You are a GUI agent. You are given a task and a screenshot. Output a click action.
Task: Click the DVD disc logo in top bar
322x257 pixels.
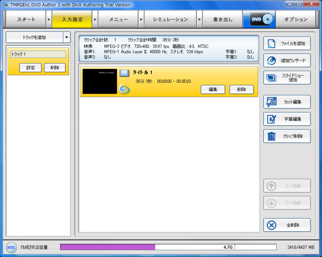click(x=261, y=19)
